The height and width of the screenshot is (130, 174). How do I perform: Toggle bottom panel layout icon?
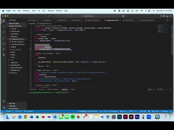[167, 16]
